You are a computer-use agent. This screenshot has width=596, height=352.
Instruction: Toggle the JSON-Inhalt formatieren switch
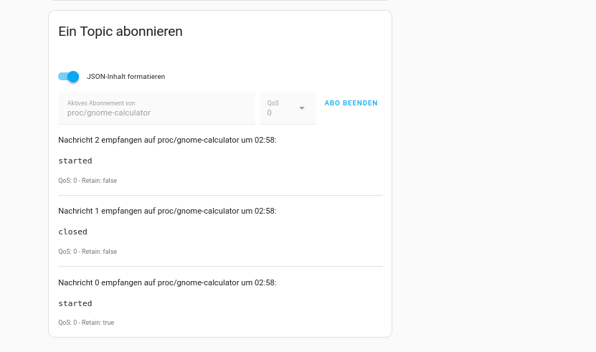(69, 77)
